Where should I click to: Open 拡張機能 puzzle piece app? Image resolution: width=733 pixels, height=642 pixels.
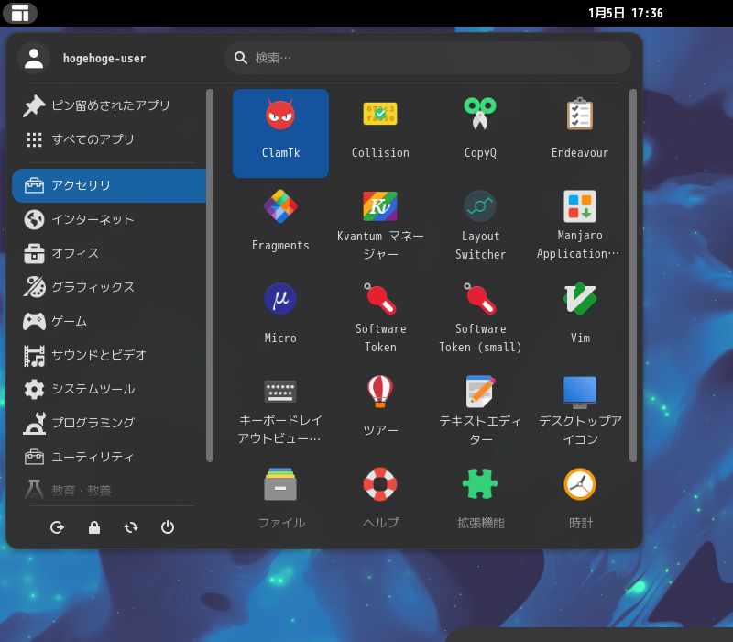(x=480, y=500)
